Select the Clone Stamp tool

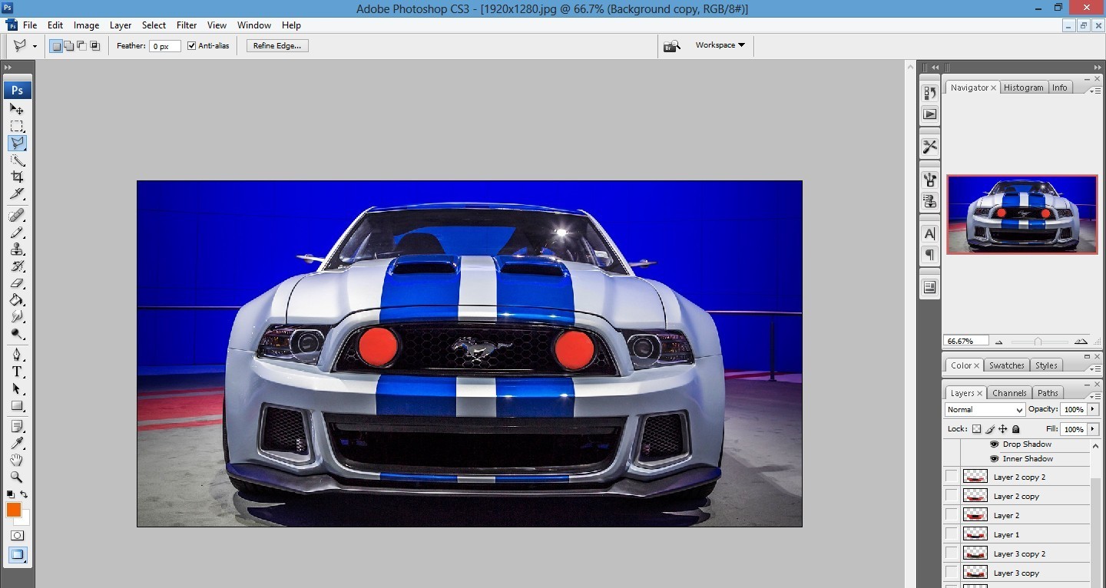click(17, 249)
